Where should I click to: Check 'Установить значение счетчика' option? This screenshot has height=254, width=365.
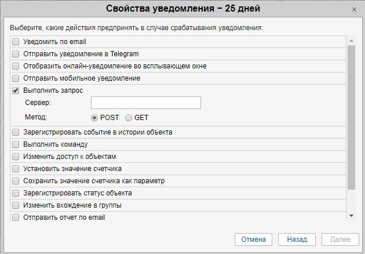[16, 169]
